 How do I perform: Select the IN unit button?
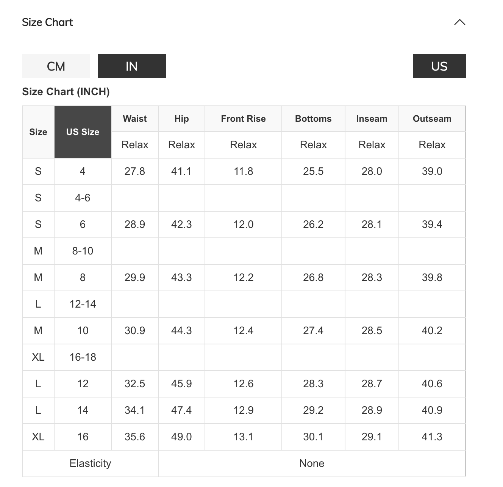point(131,66)
